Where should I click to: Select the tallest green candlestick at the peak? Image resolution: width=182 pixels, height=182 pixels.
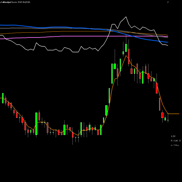[x=126, y=48]
